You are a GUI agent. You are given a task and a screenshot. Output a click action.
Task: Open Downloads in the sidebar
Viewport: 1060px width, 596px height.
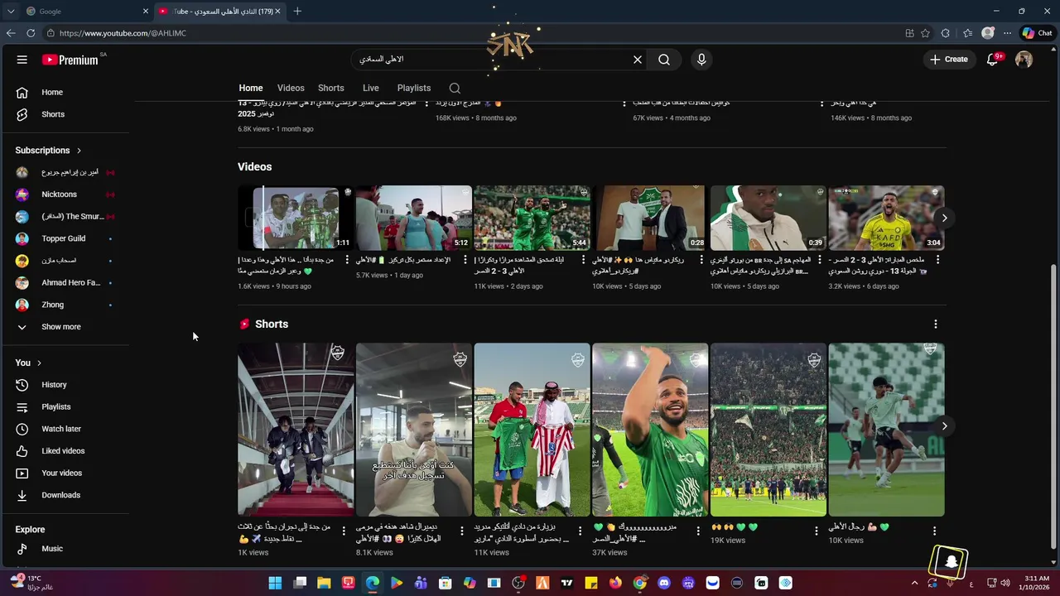(61, 495)
